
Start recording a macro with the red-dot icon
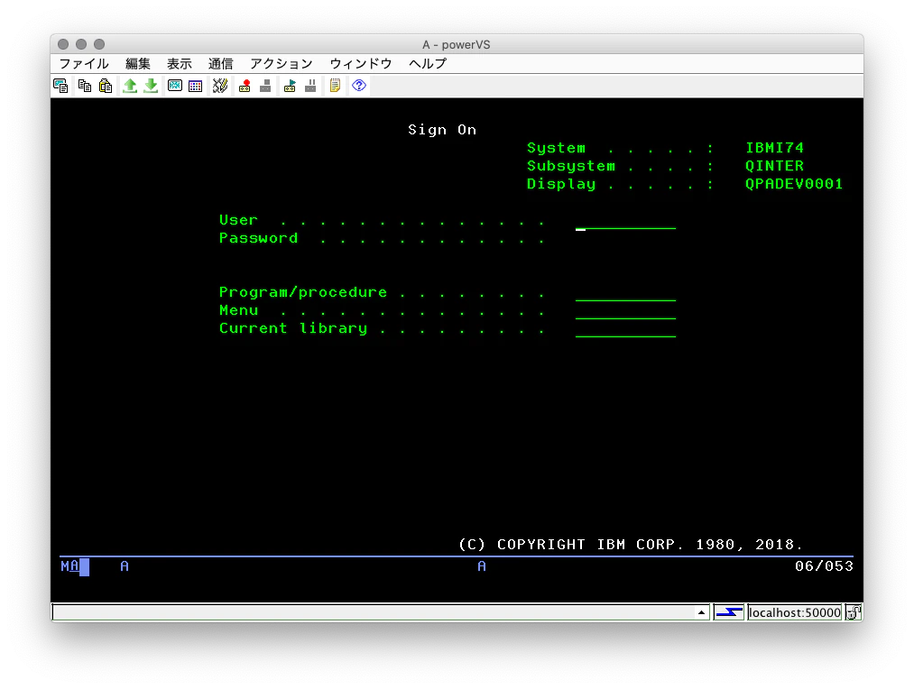pos(245,87)
